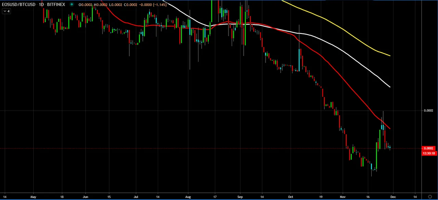Click the Jun label on time axis
438x200 pixels.
(x=85, y=197)
